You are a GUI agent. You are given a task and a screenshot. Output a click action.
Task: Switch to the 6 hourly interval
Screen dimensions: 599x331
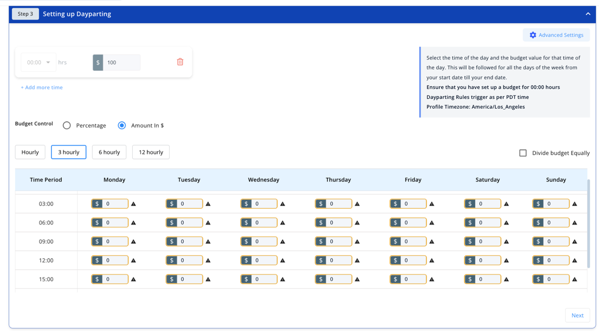(x=109, y=152)
